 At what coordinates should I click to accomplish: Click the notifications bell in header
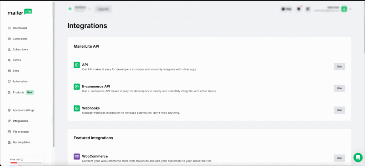[x=299, y=9]
